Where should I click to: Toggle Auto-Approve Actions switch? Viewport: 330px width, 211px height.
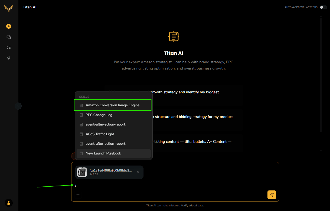(323, 7)
